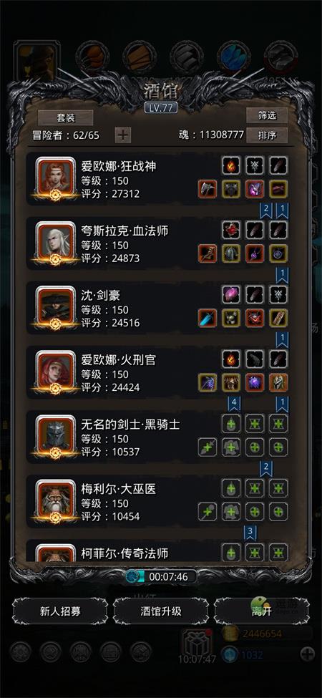Select 夸斯拉克·血法师 red potion skill icon
Viewport: 322px width, 698px height.
coord(231,230)
